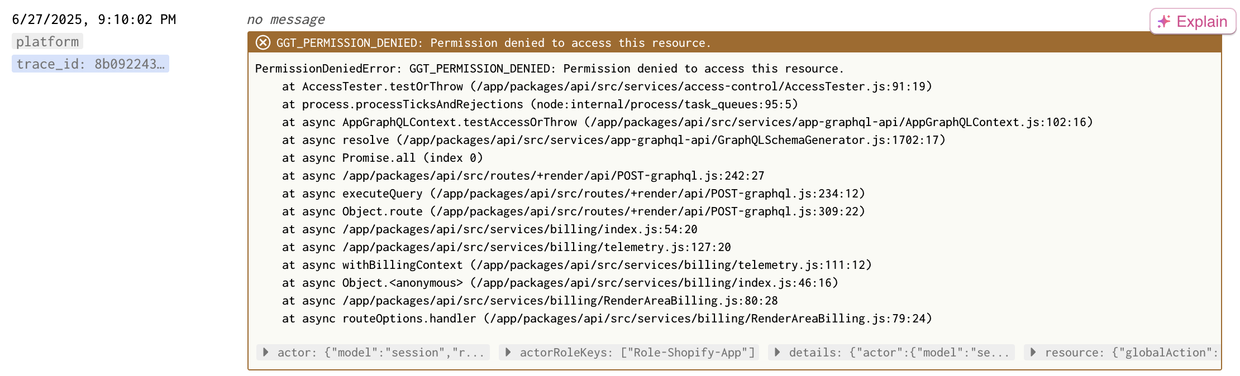
Task: Click the AppGraphQLContext.testAccessOrThrow line
Action: coord(688,122)
